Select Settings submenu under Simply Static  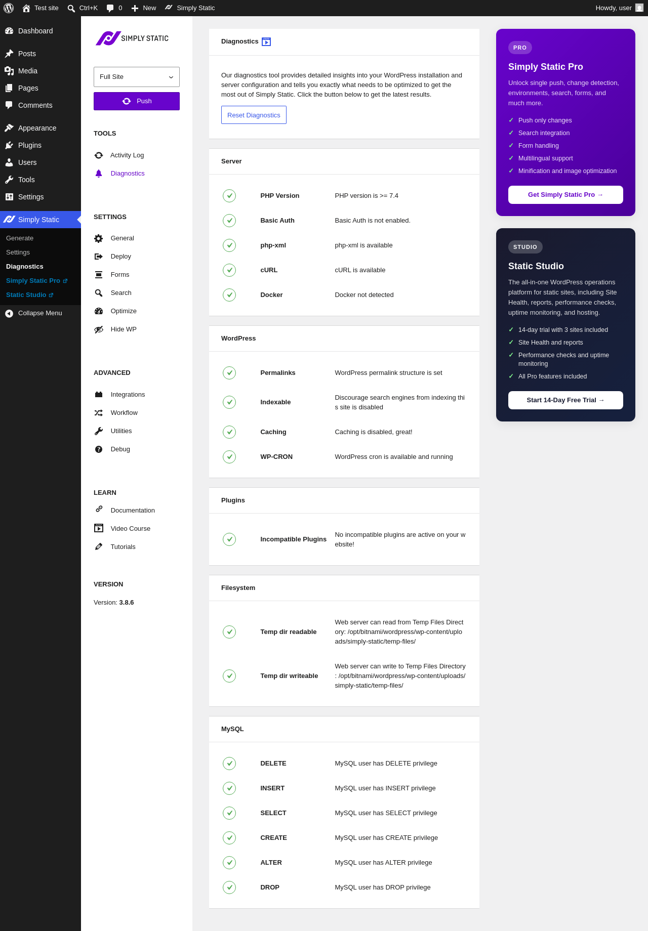(x=18, y=252)
